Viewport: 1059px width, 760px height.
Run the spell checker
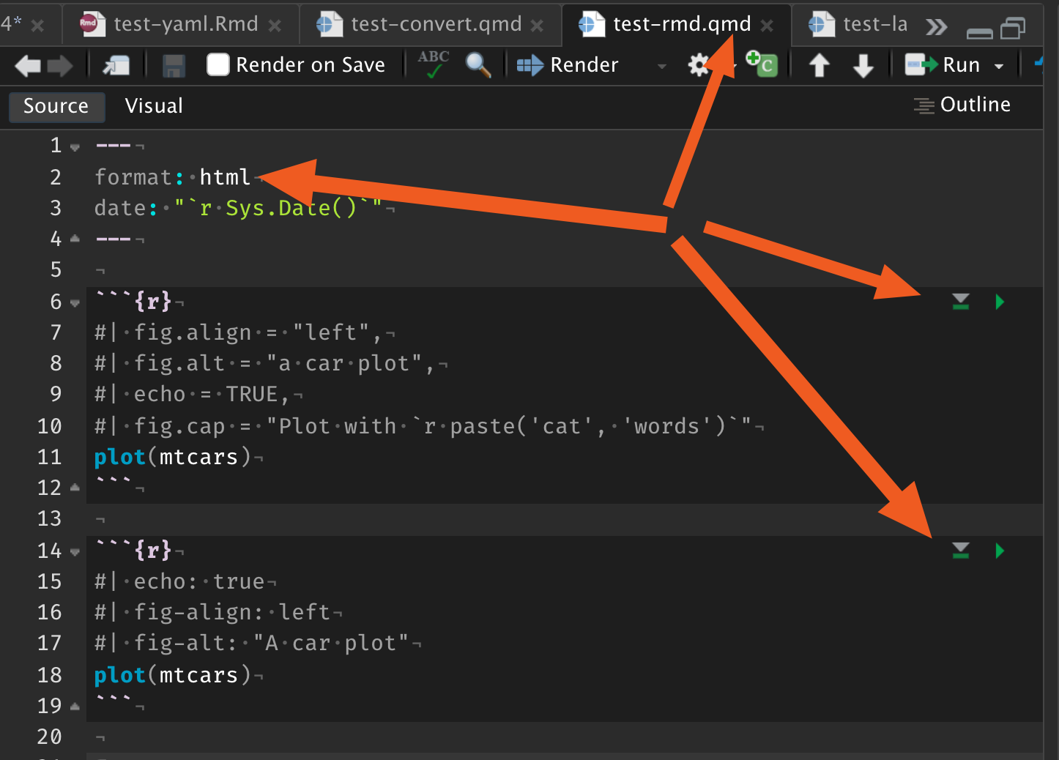tap(434, 64)
